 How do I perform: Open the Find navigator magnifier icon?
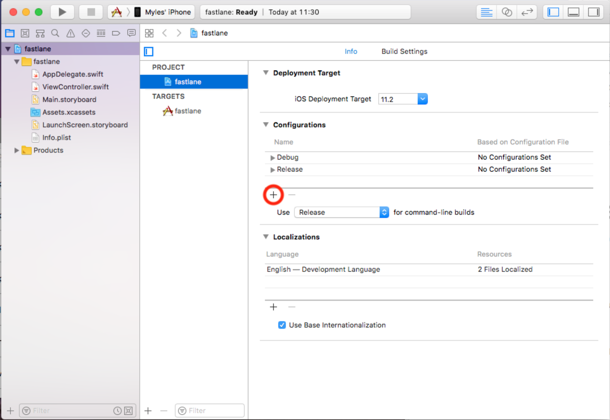click(x=55, y=33)
